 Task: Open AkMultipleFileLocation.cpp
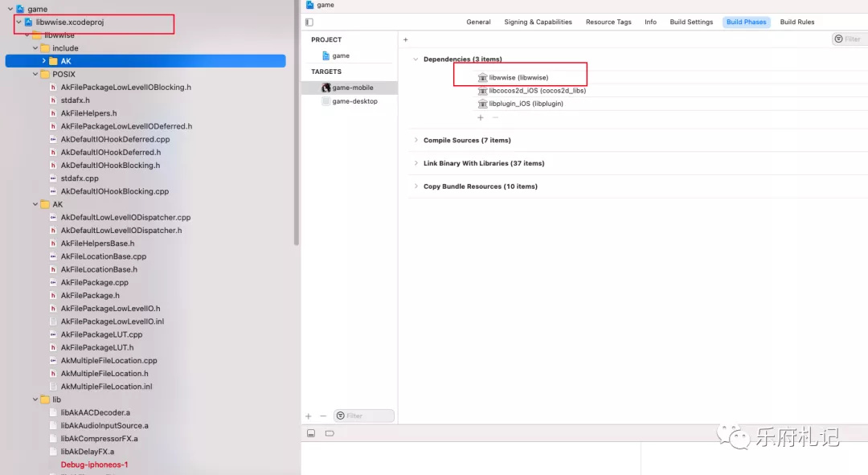point(109,360)
